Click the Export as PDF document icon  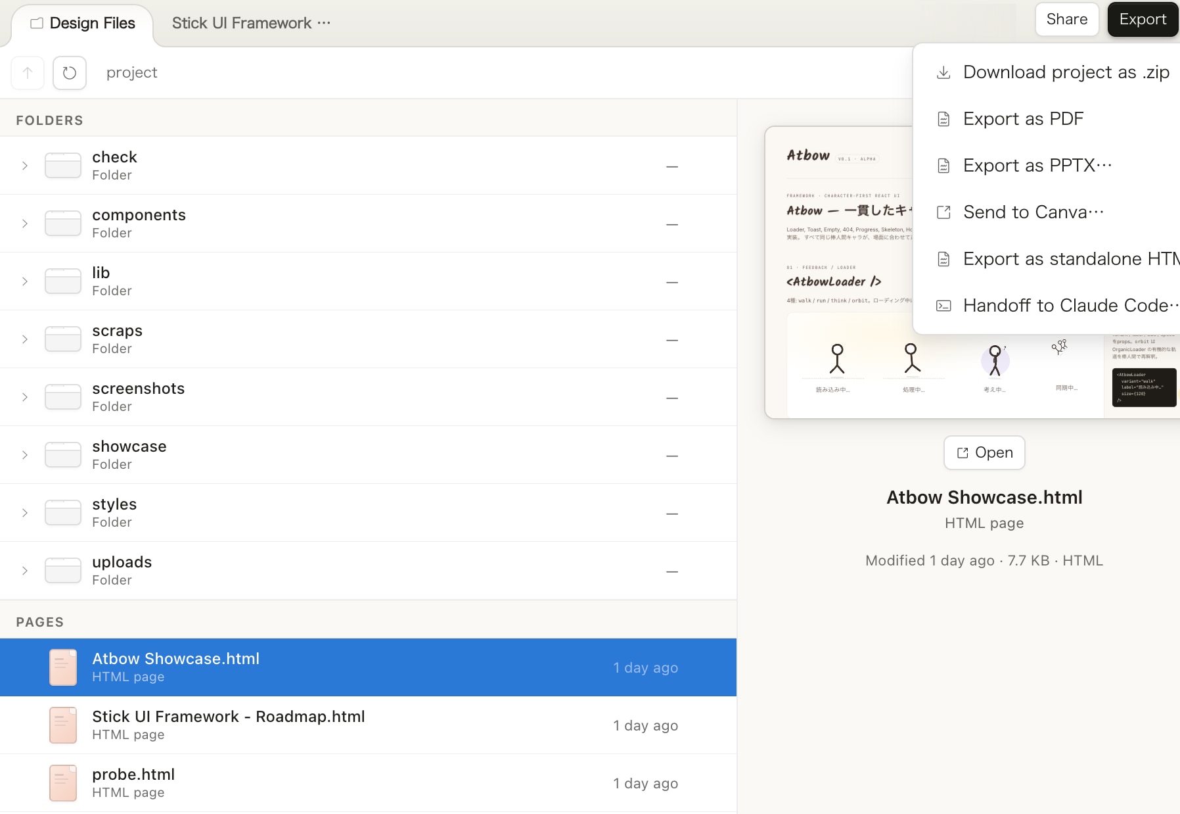pyautogui.click(x=943, y=119)
